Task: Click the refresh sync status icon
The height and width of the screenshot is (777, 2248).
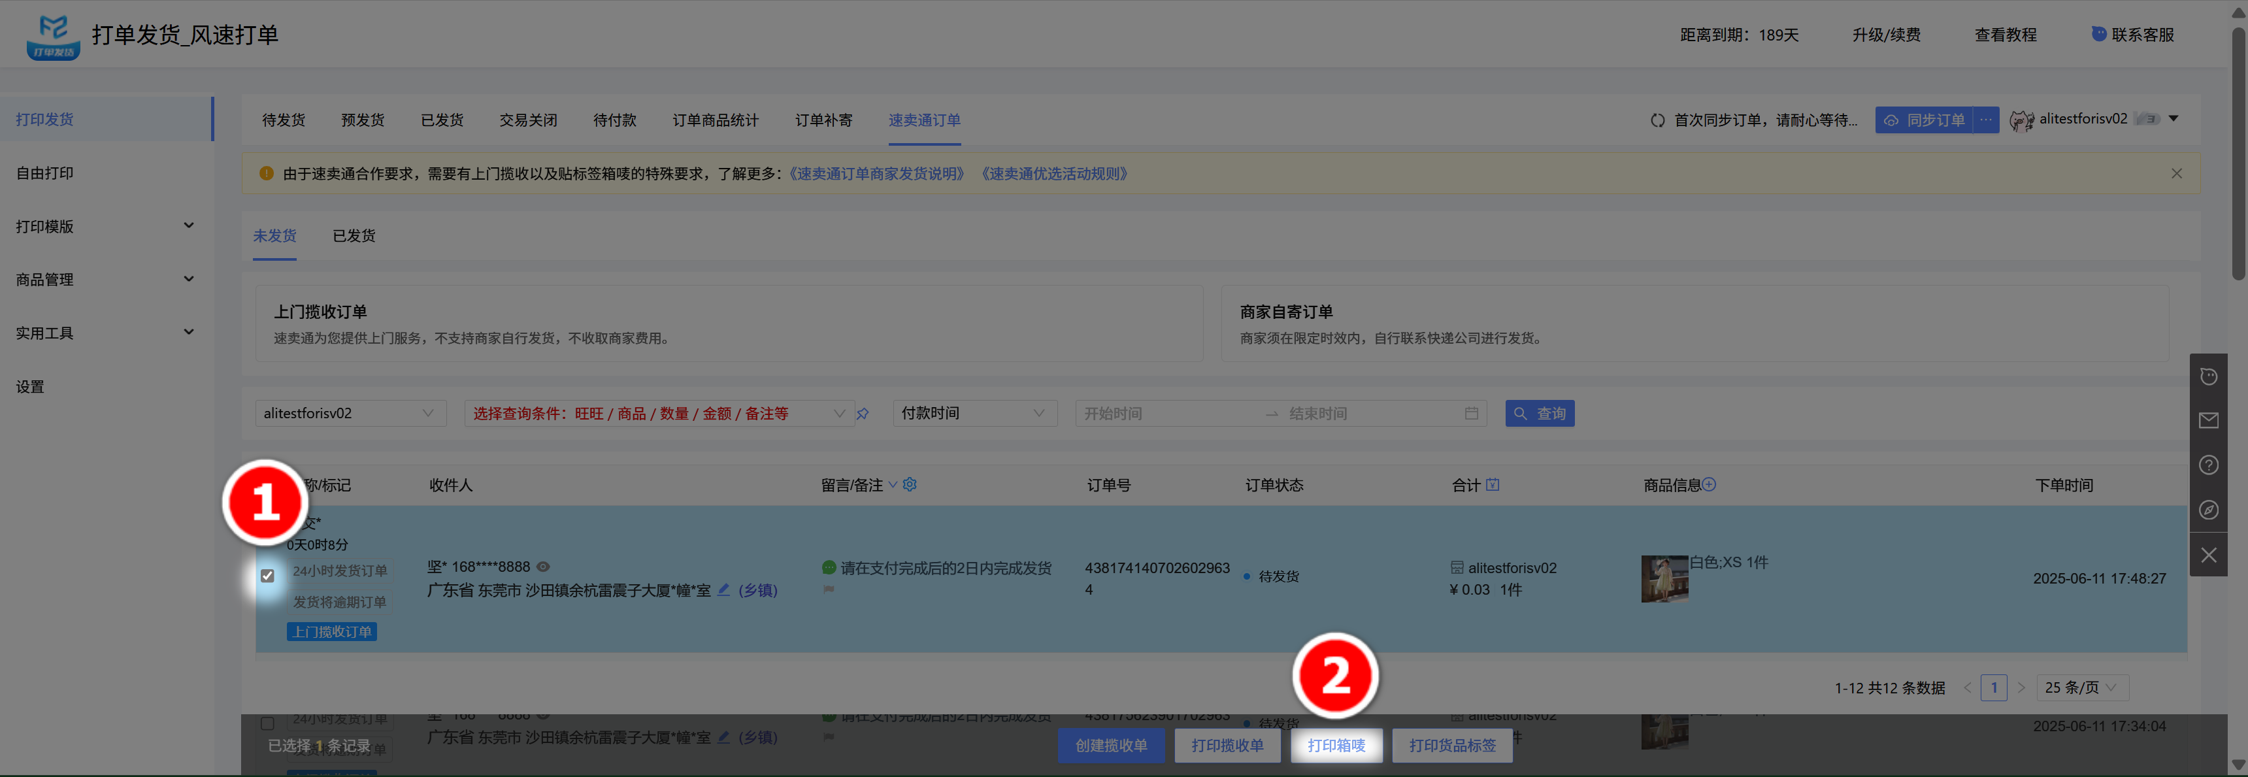Action: tap(1657, 120)
